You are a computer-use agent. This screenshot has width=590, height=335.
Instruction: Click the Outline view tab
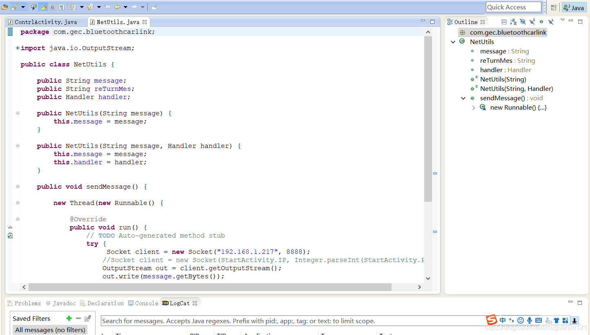click(466, 22)
